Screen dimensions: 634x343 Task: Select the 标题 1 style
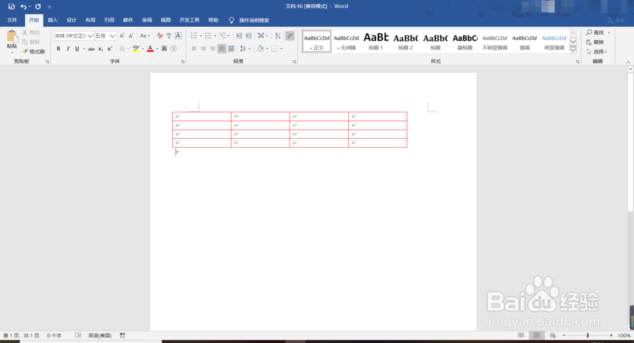375,41
